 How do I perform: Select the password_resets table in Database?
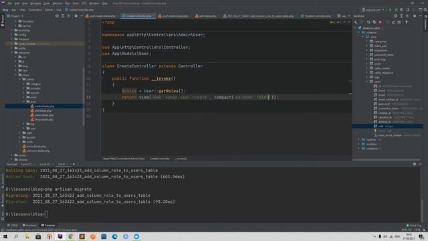pos(383,55)
